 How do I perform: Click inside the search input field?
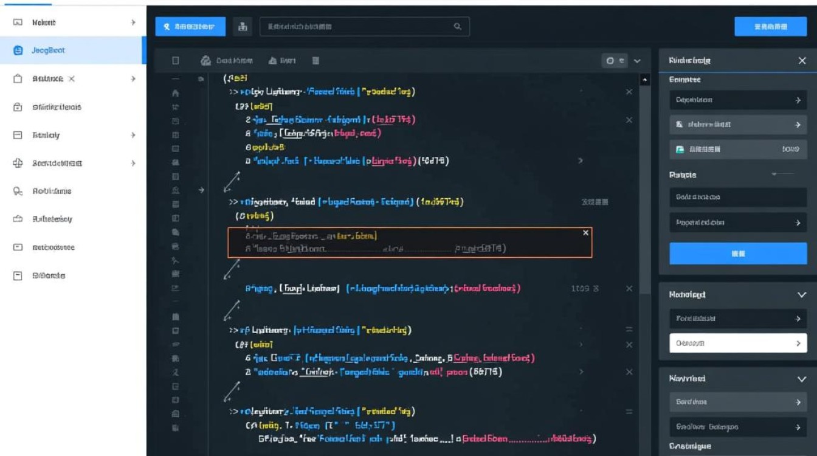(359, 27)
